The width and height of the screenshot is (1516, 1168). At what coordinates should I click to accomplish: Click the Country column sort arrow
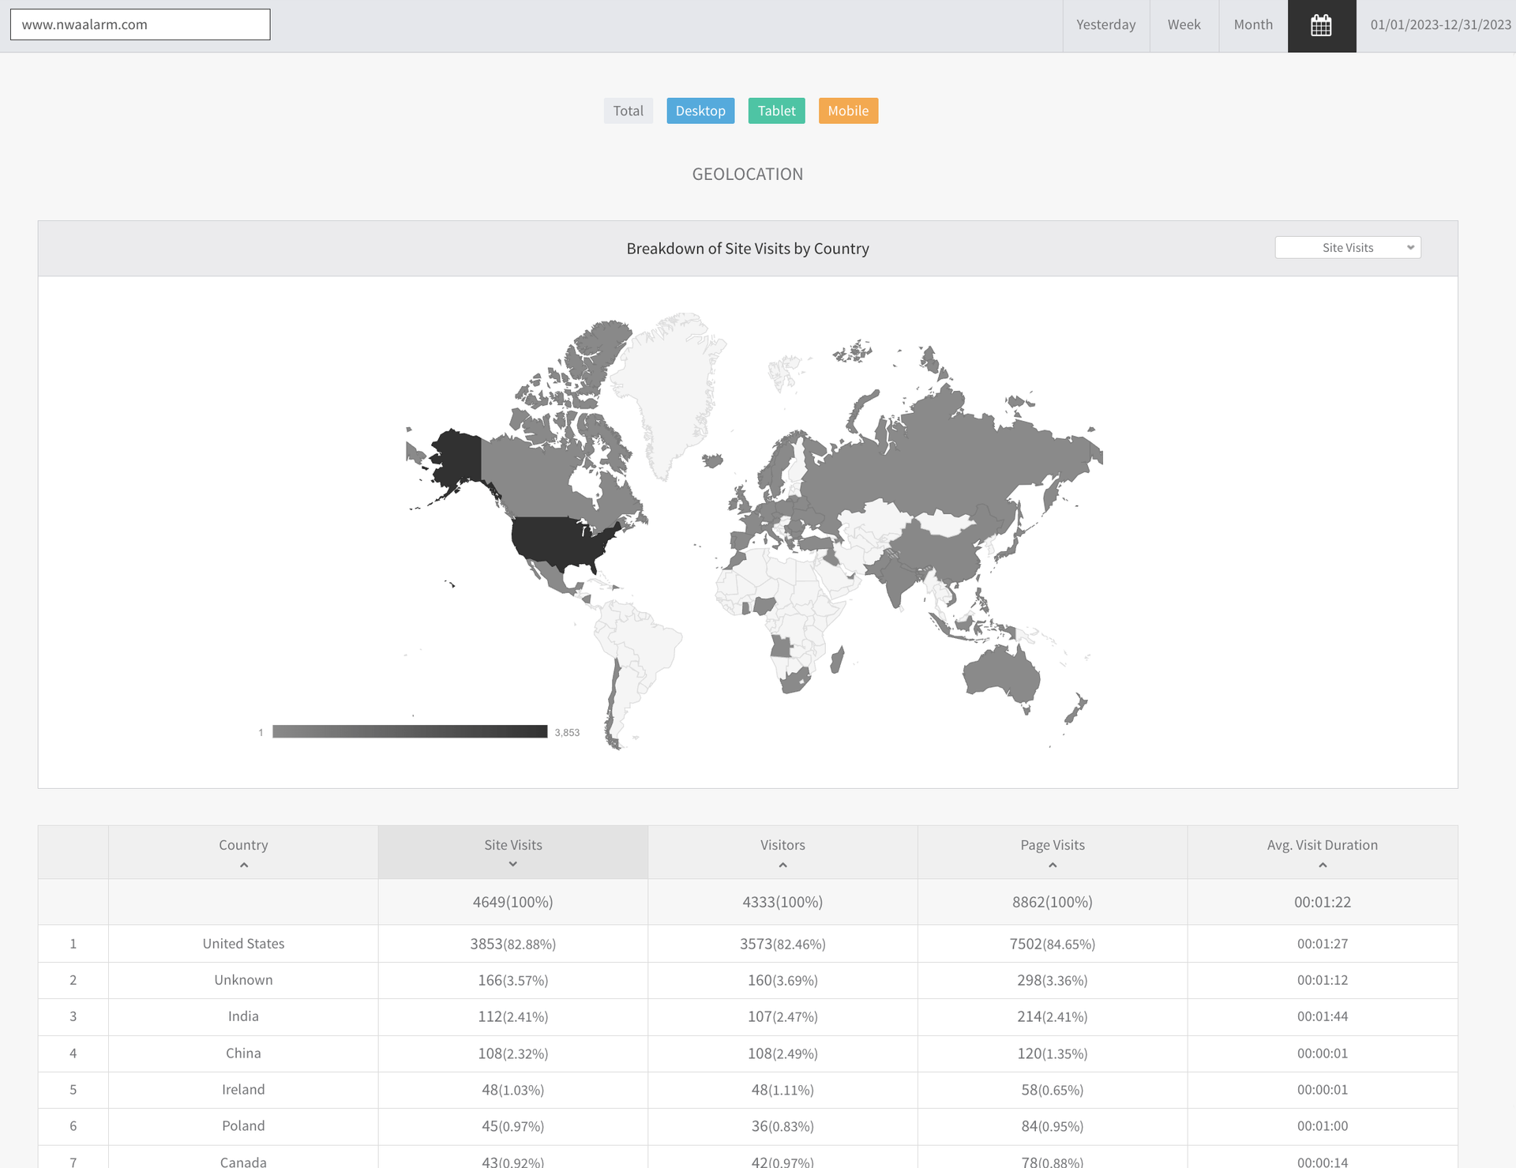[244, 866]
